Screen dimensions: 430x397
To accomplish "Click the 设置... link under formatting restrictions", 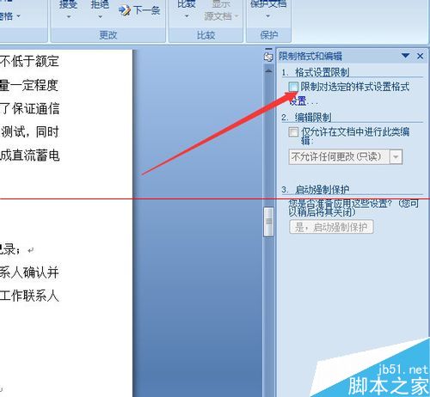I will click(303, 101).
